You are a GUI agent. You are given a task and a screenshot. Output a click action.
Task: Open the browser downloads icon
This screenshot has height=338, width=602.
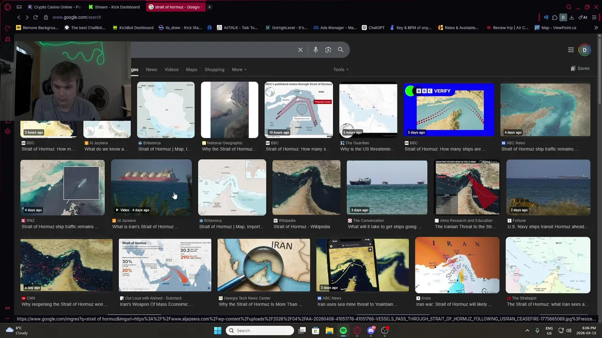point(571,17)
